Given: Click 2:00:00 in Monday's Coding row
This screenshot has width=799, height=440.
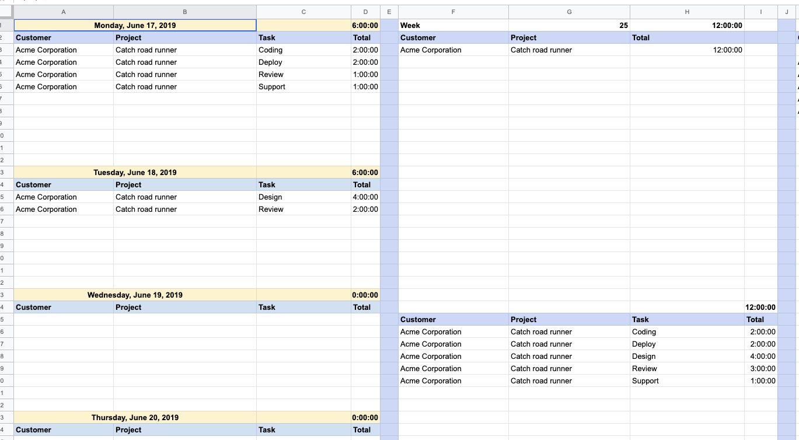Looking at the screenshot, I should [x=365, y=50].
